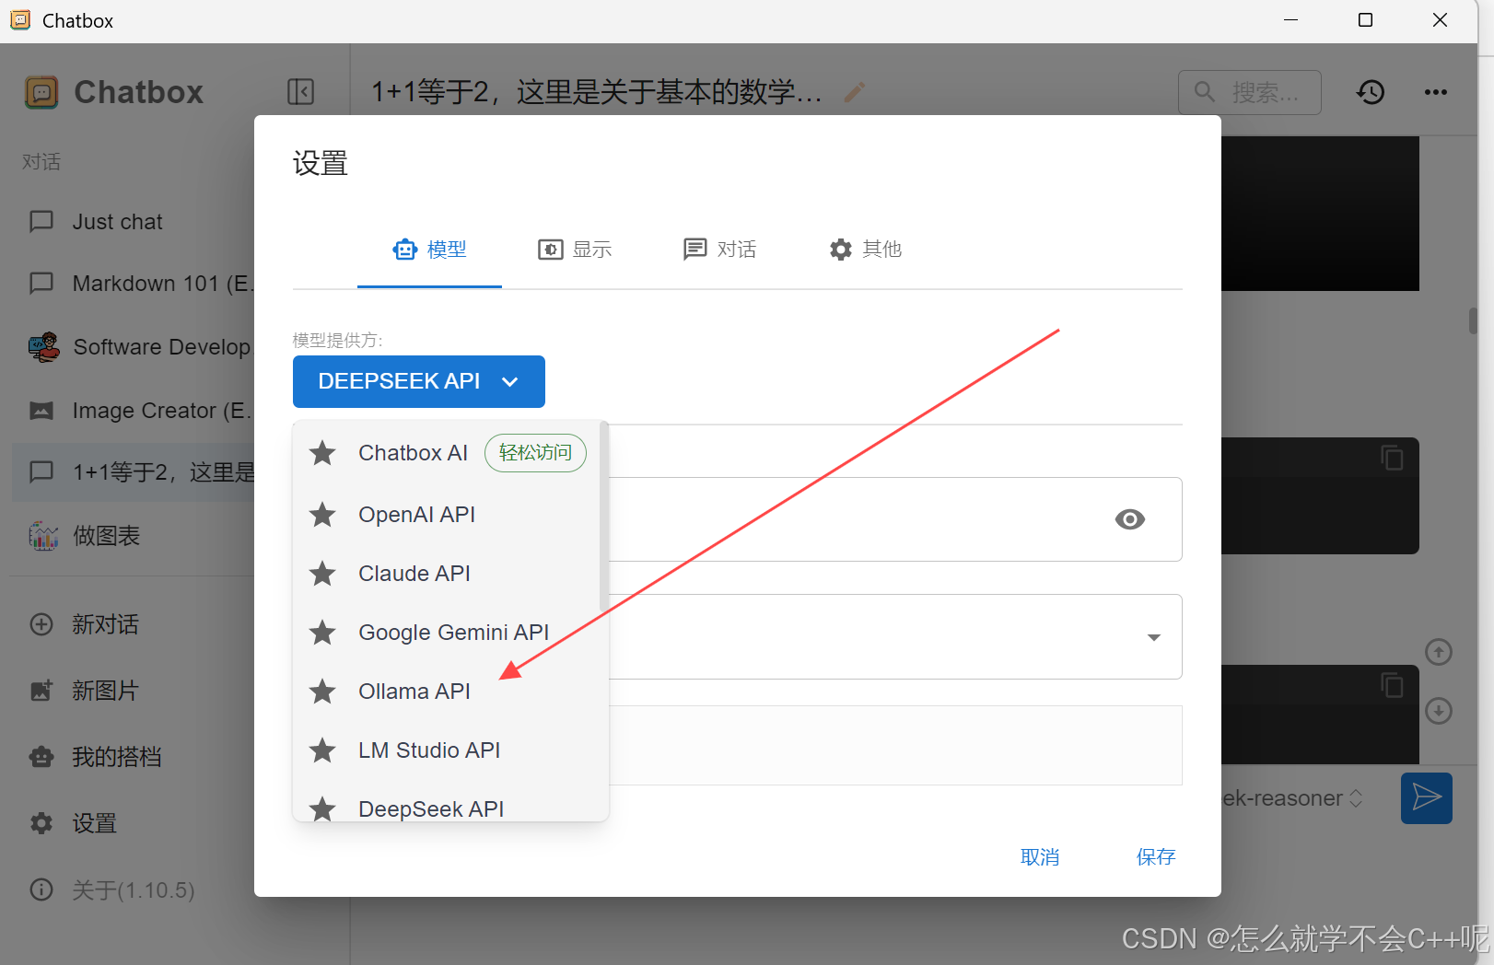1494x965 pixels.
Task: Expand the model selection dropdown arrow
Action: click(x=1153, y=637)
